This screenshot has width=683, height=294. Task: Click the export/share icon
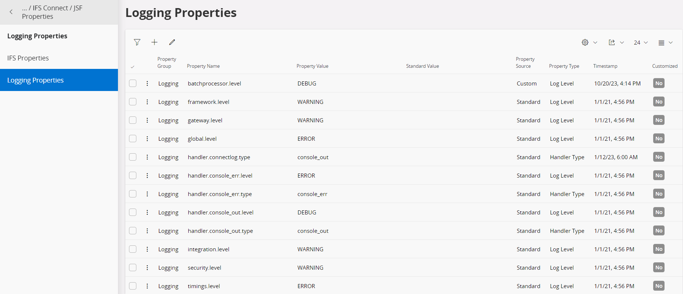[x=612, y=42]
